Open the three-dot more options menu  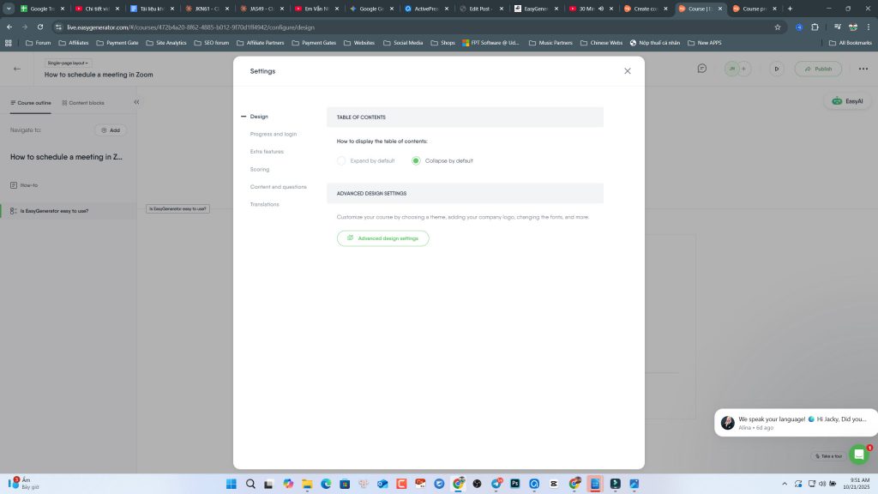tap(863, 69)
